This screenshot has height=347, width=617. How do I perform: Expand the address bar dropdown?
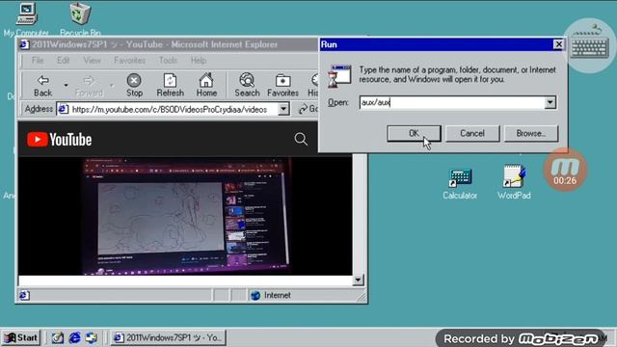(283, 109)
